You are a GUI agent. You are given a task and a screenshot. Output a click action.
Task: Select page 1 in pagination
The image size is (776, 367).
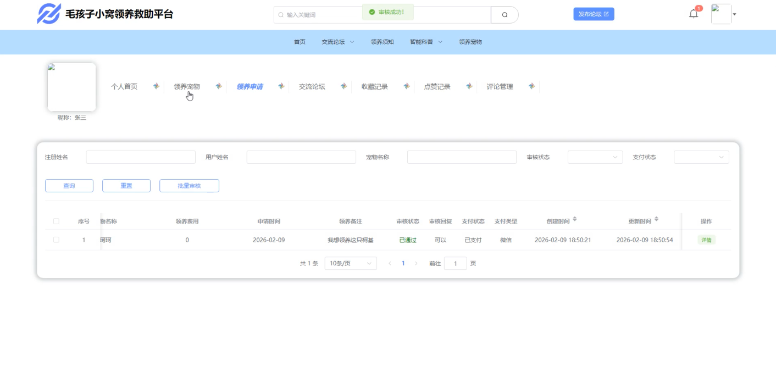click(403, 263)
